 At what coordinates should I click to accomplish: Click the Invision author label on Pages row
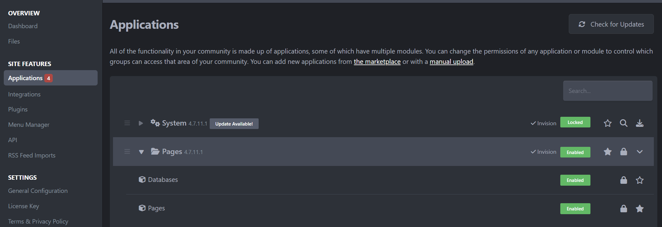pos(543,152)
